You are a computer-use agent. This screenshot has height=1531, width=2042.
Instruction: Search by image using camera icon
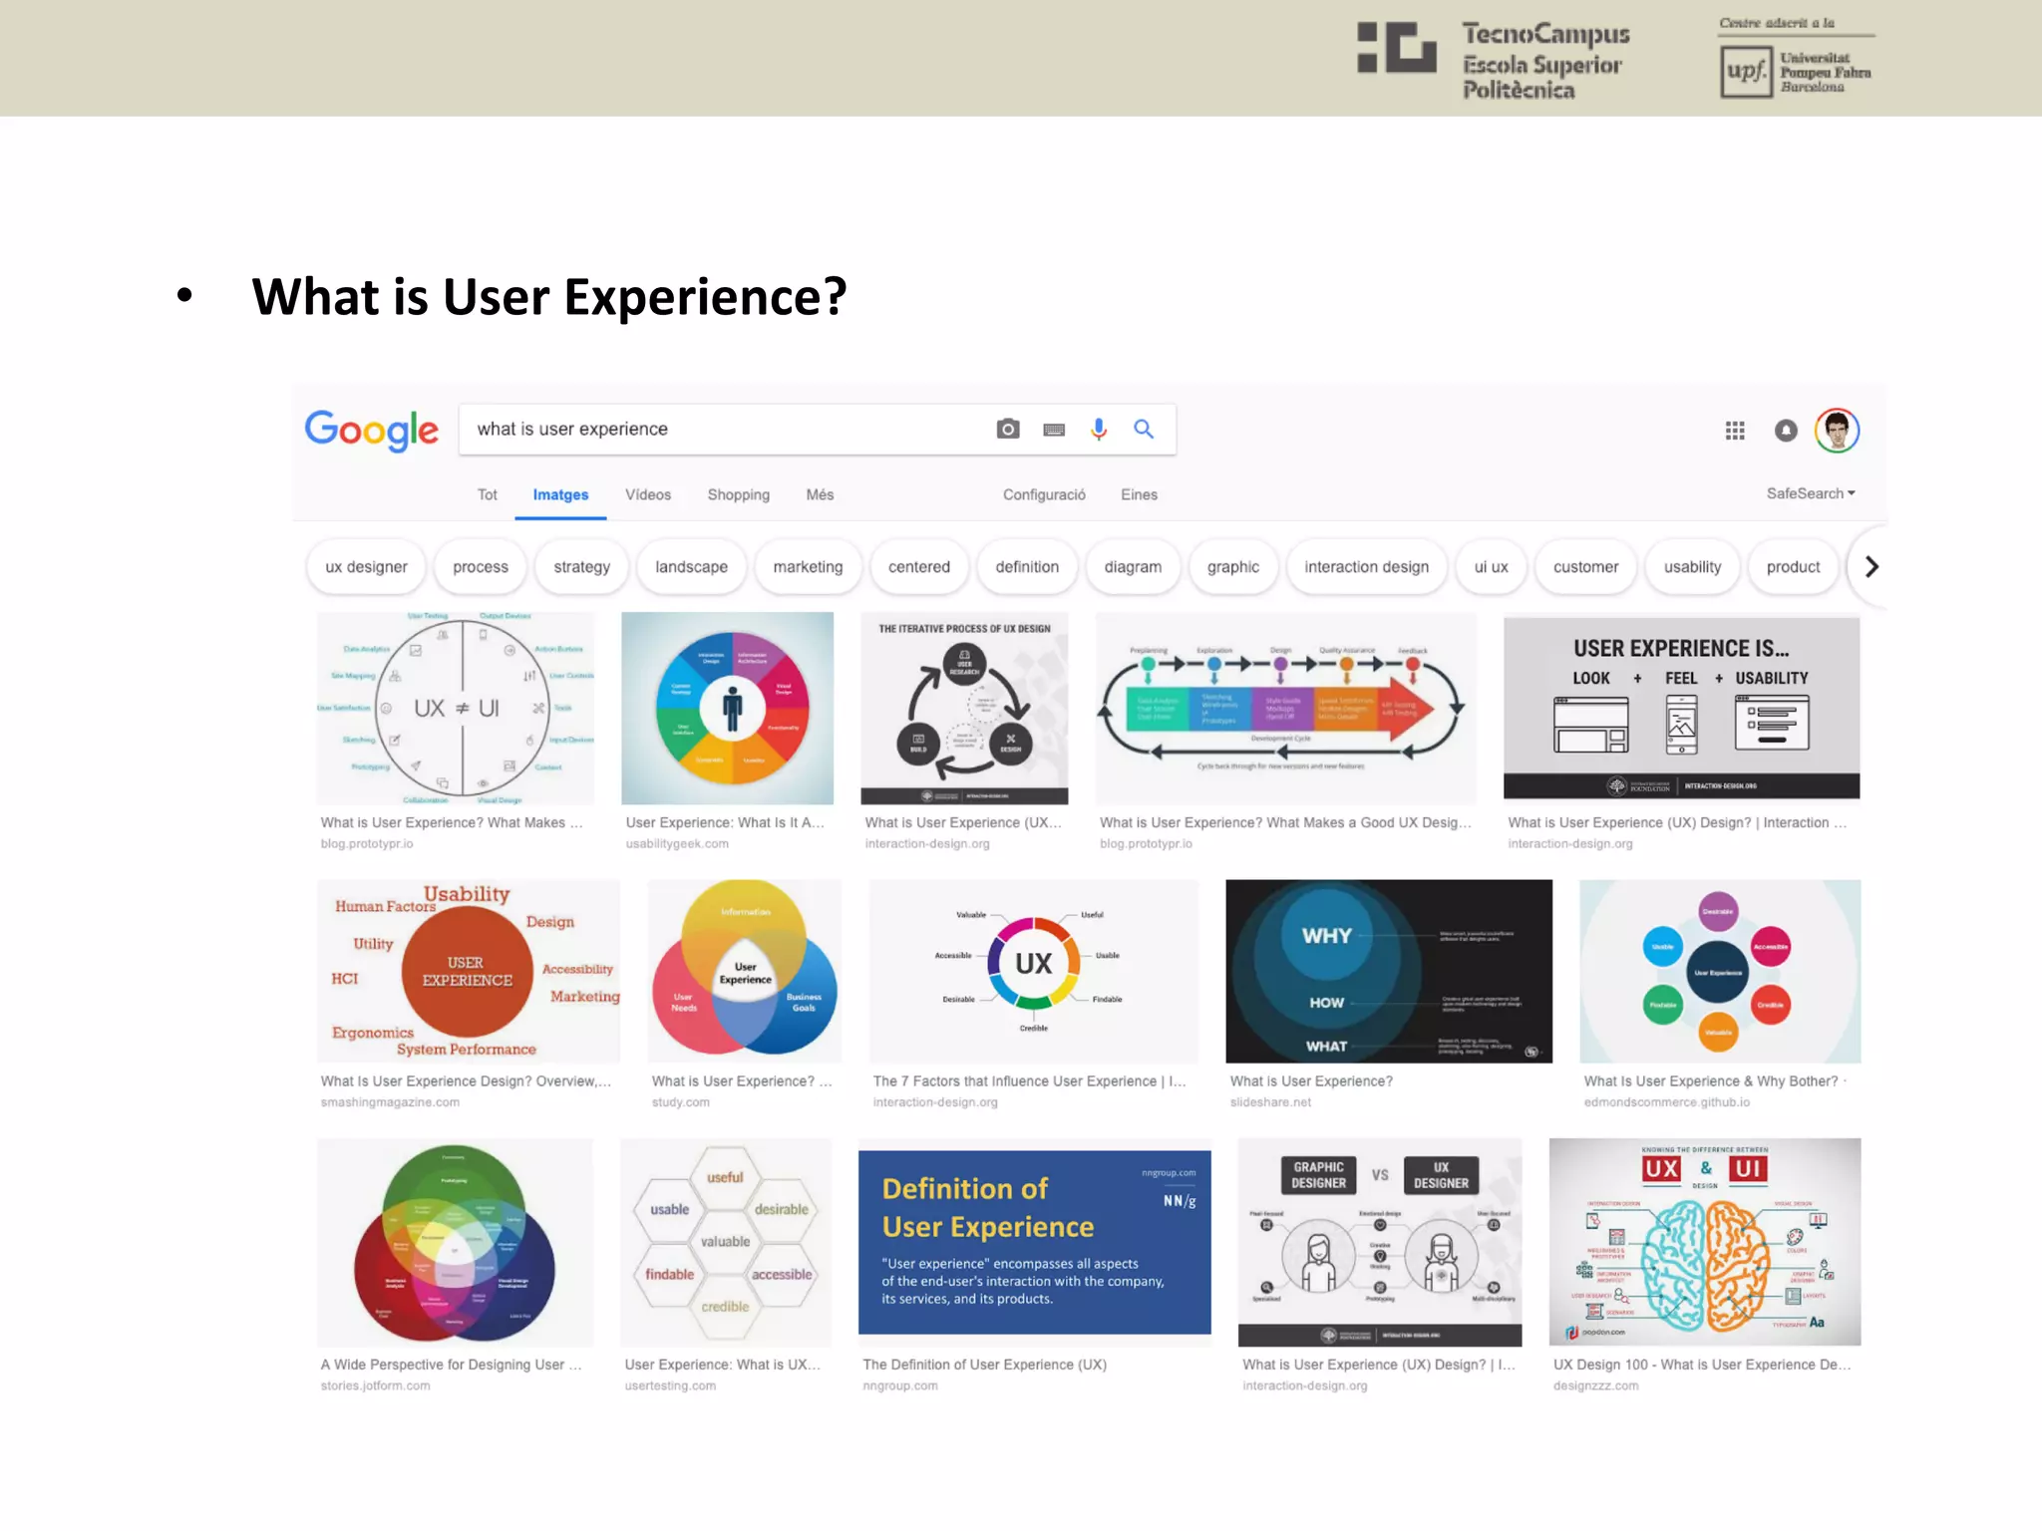tap(1008, 429)
